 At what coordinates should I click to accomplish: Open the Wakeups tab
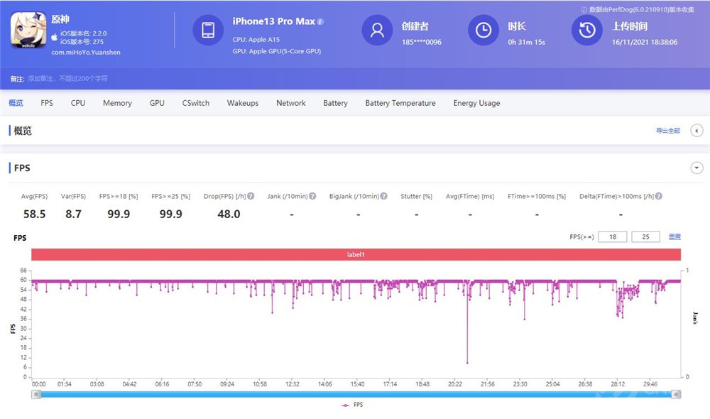point(243,103)
